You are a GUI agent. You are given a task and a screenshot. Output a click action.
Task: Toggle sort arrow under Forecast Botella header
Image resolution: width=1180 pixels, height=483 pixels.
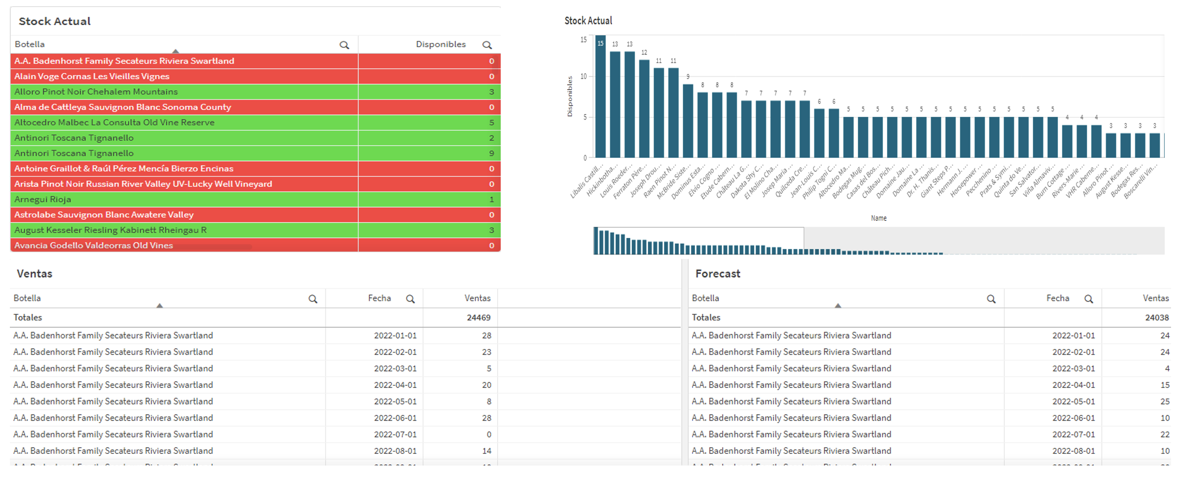click(x=838, y=306)
